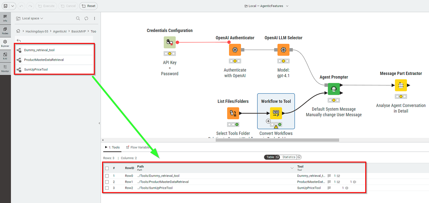Select the List Files/Folders node
Viewport: 429px width, 203px height.
(x=233, y=113)
